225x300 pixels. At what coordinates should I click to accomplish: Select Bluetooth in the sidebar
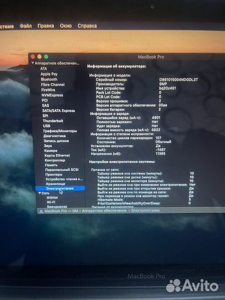pyautogui.click(x=49, y=79)
